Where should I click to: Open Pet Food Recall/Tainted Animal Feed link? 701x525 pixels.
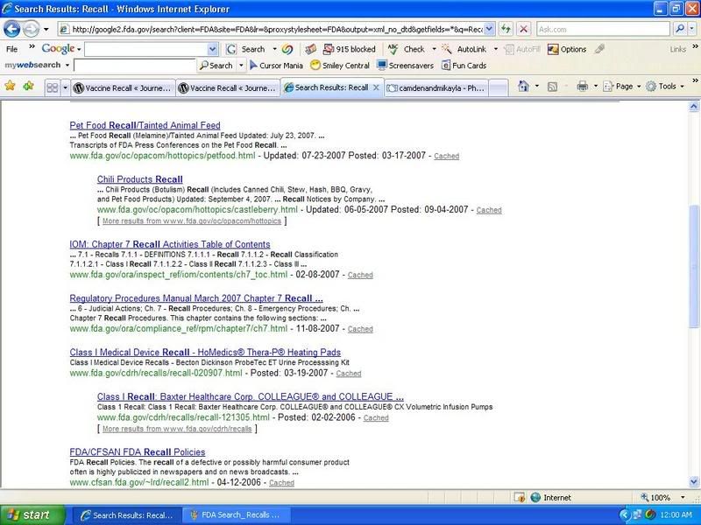[145, 125]
